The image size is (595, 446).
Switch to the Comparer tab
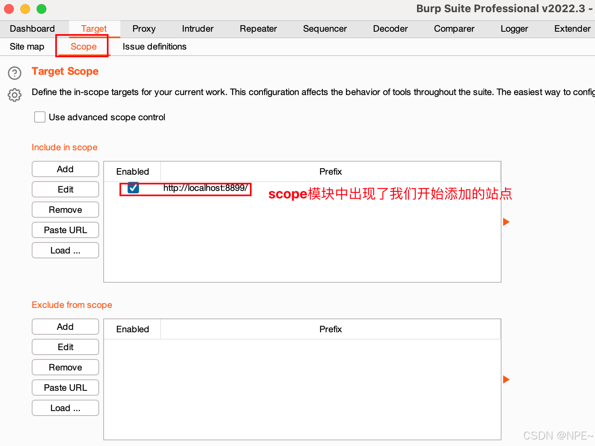pos(454,29)
